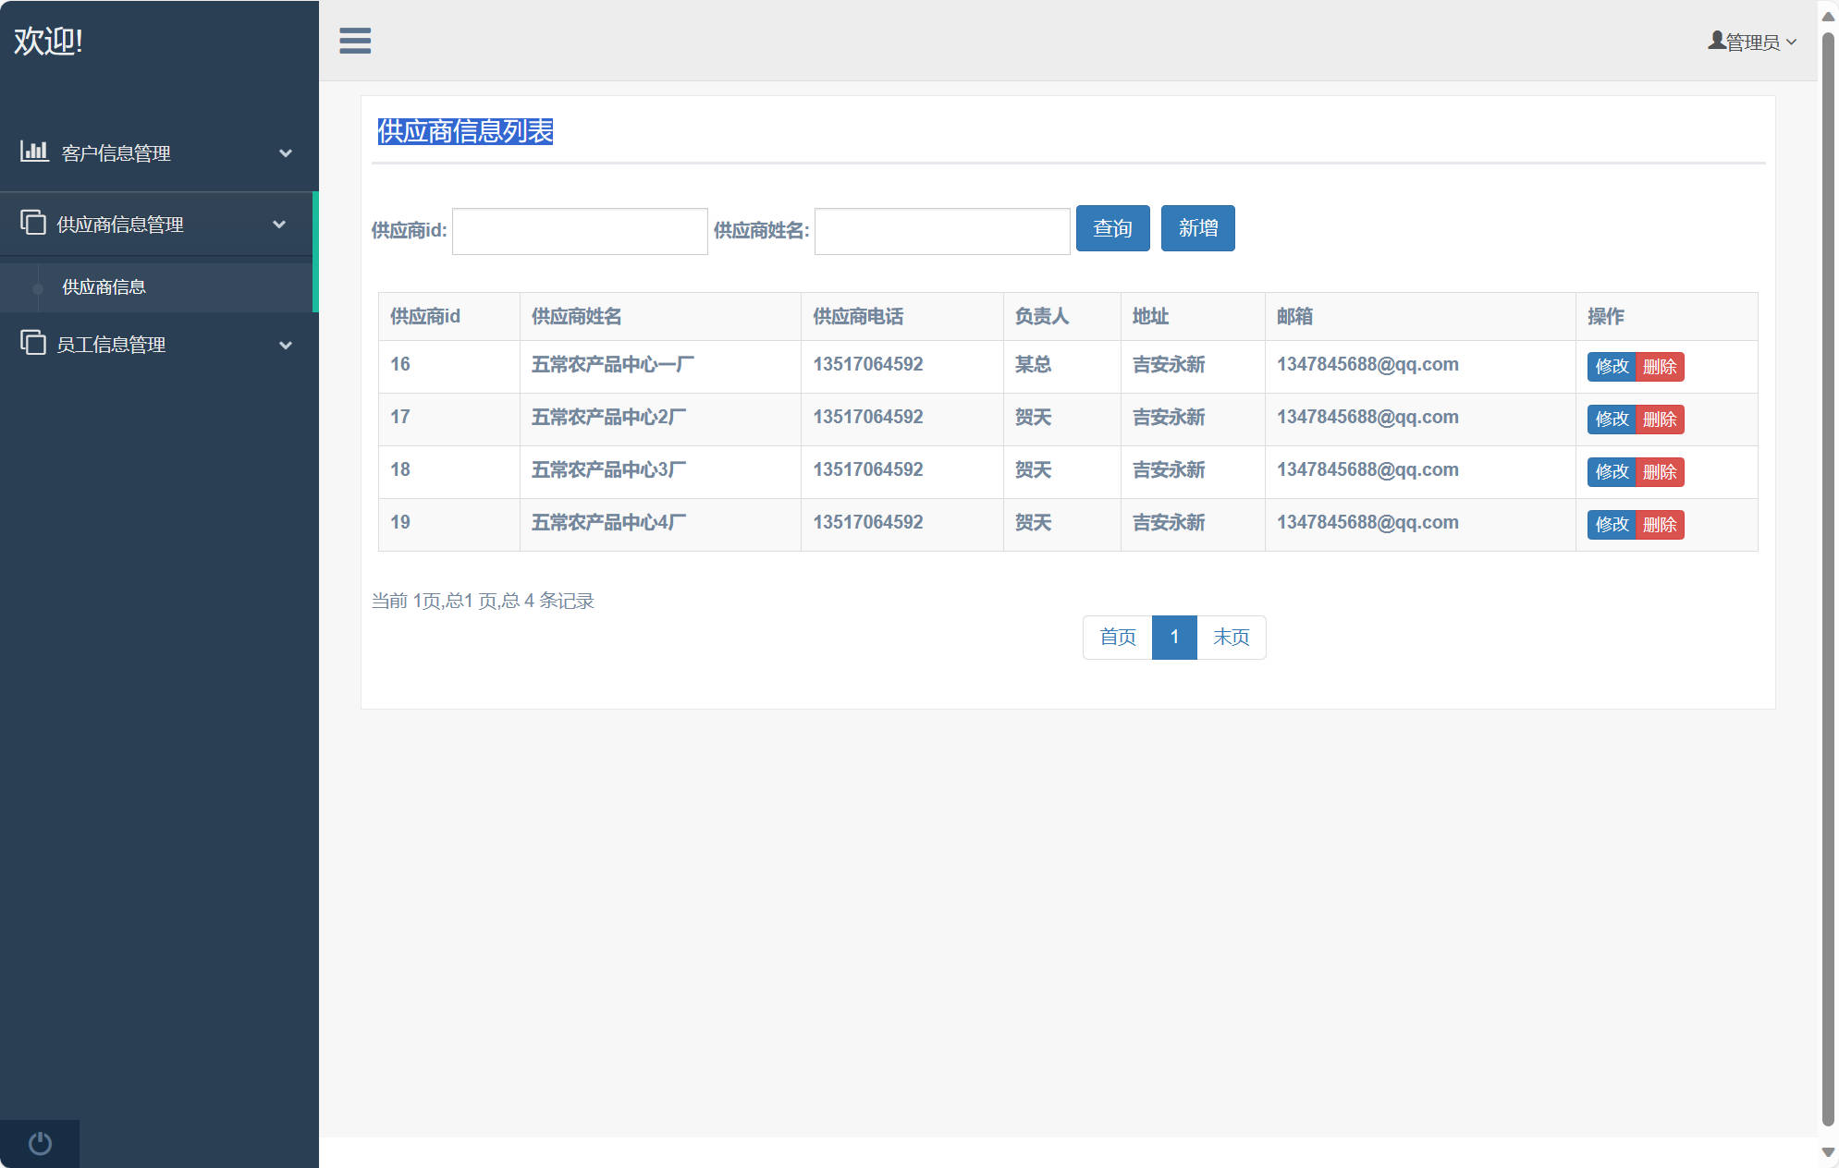1839x1168 pixels.
Task: Click the bar chart icon for 客户信息管理
Action: pos(34,152)
